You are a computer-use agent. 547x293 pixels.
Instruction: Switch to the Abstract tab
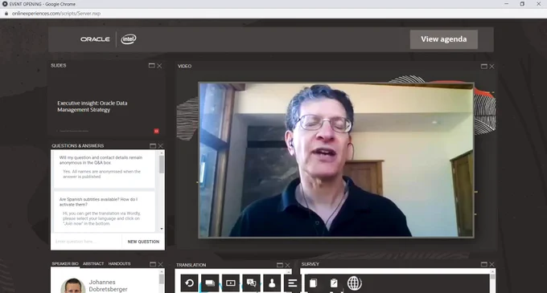click(93, 264)
